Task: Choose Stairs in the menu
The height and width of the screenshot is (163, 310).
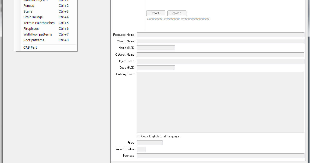Action: pyautogui.click(x=28, y=11)
